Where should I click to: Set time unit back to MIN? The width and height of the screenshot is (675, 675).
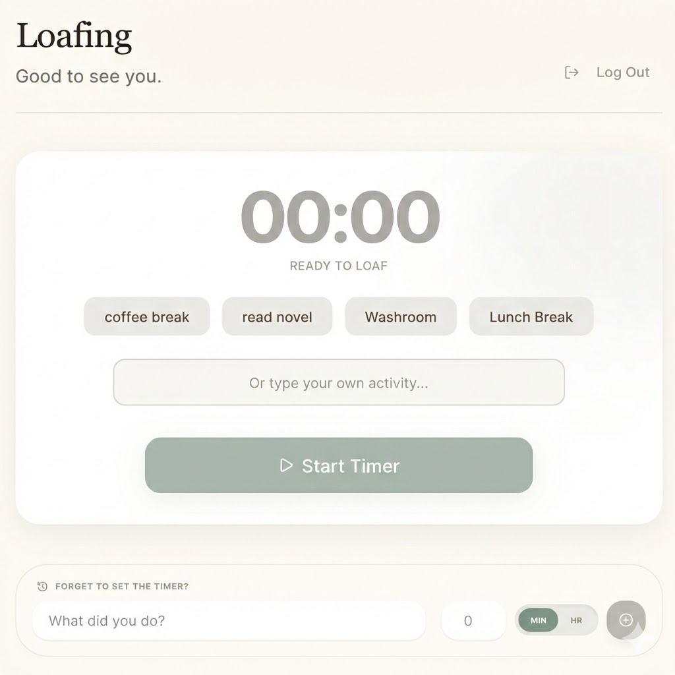click(537, 620)
